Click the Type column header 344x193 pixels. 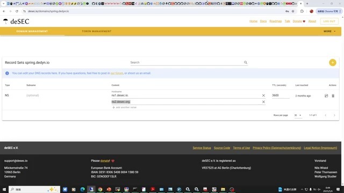(8, 85)
